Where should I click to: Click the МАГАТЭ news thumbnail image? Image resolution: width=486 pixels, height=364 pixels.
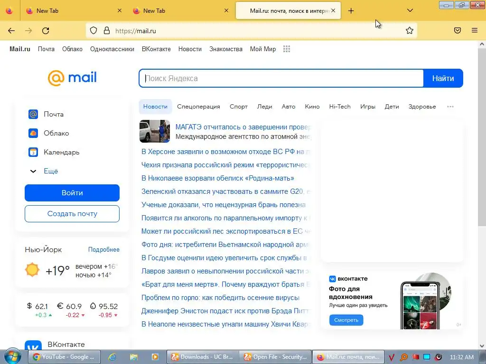click(x=155, y=131)
